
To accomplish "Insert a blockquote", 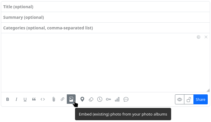I will [x=34, y=99].
